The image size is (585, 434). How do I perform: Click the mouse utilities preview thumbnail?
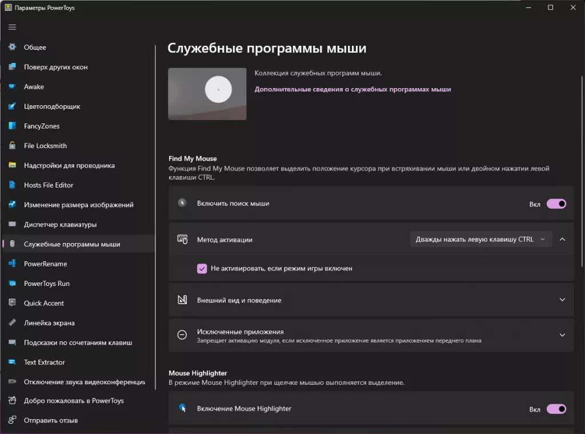207,94
